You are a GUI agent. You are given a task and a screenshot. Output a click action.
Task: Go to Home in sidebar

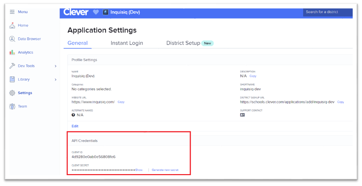(23, 25)
